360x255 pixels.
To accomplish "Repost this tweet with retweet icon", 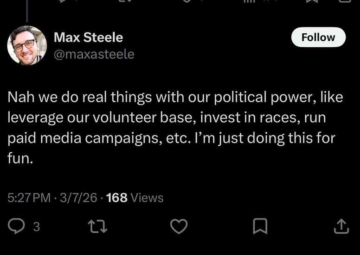I will [98, 226].
